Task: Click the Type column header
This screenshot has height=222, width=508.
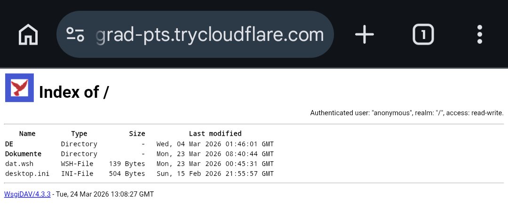Action: (79, 134)
